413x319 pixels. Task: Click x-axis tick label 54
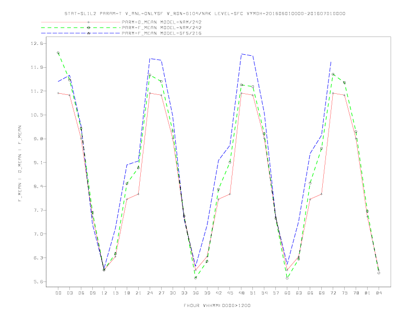click(x=264, y=293)
